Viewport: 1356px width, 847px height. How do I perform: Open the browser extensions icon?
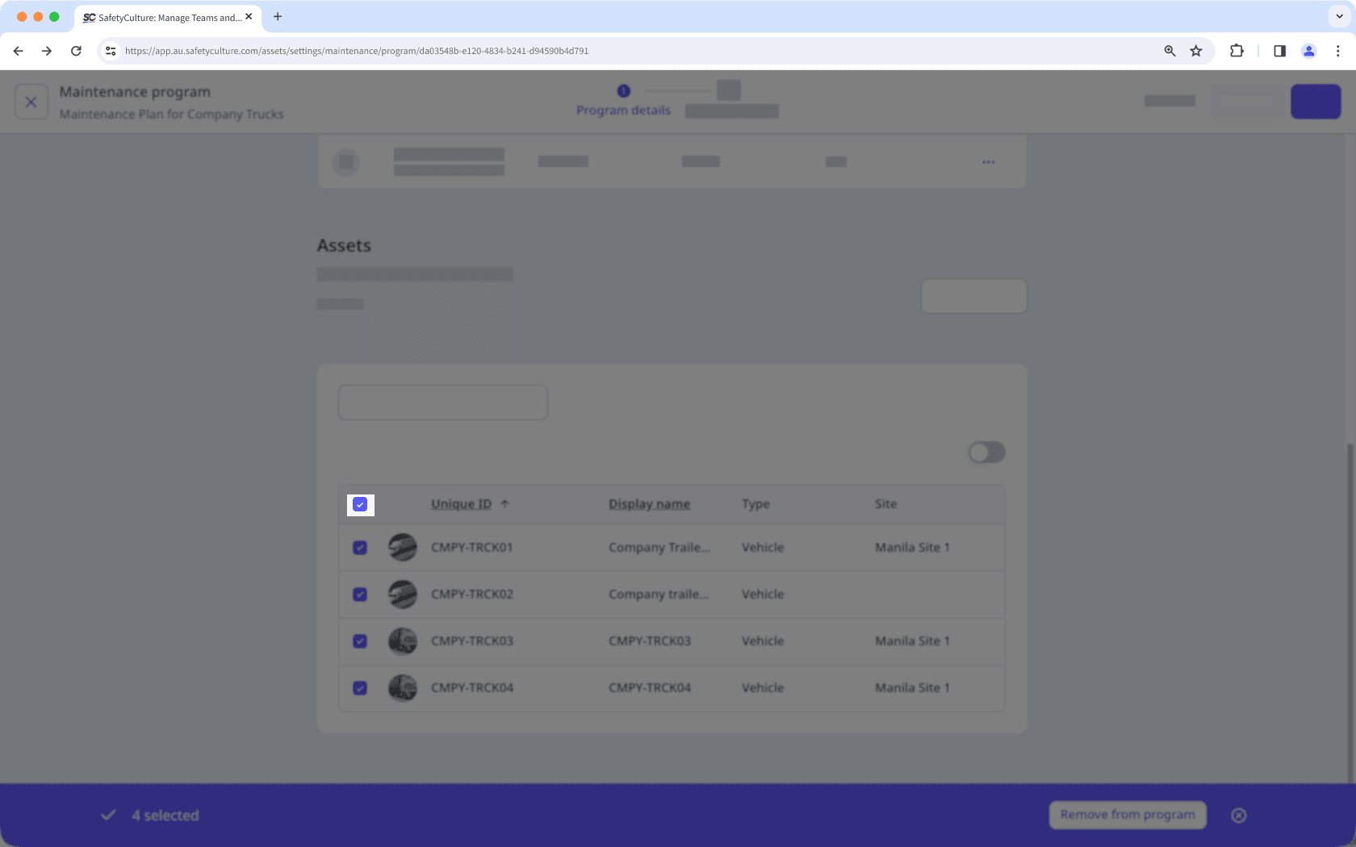pyautogui.click(x=1237, y=50)
